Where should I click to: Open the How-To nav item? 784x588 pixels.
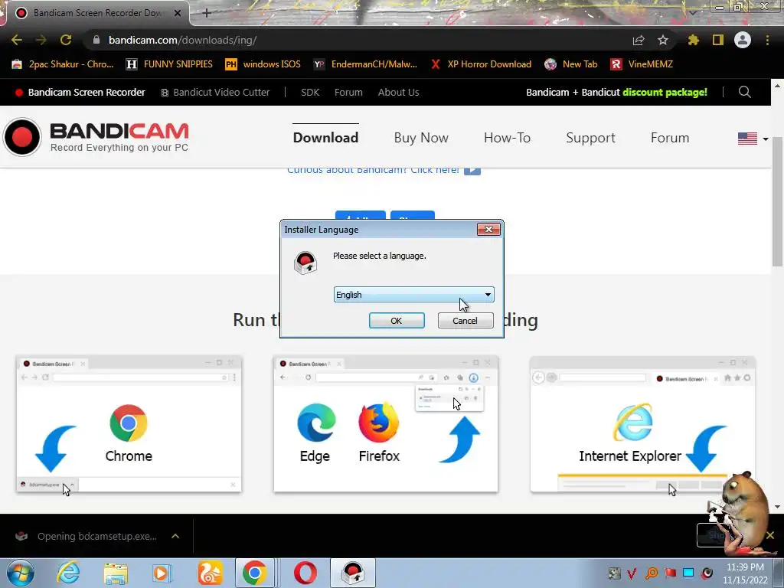507,138
